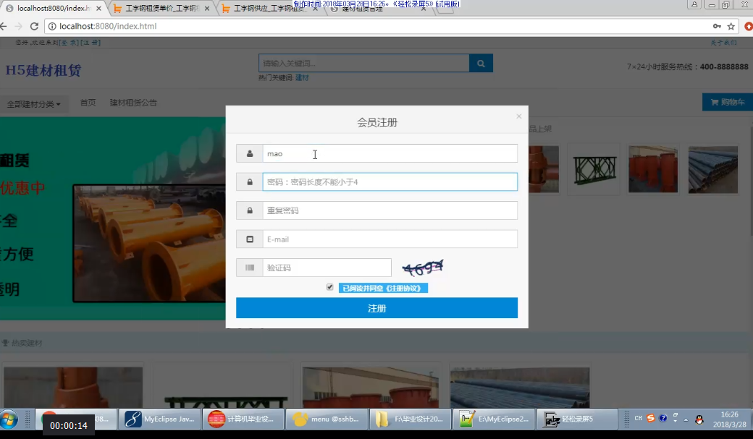Click the QQ penguin tray icon
This screenshot has width=753, height=439.
pos(699,419)
